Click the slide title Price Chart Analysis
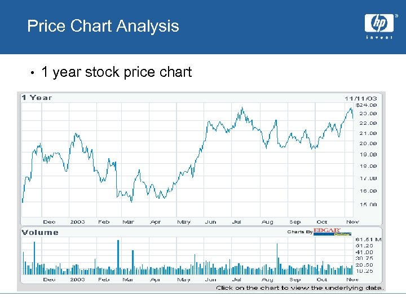This screenshot has width=406, height=305. [x=103, y=26]
